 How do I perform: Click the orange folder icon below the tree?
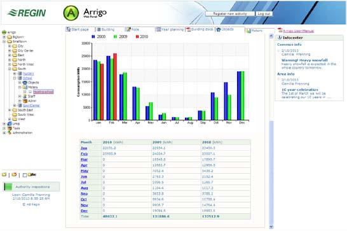coord(14,175)
